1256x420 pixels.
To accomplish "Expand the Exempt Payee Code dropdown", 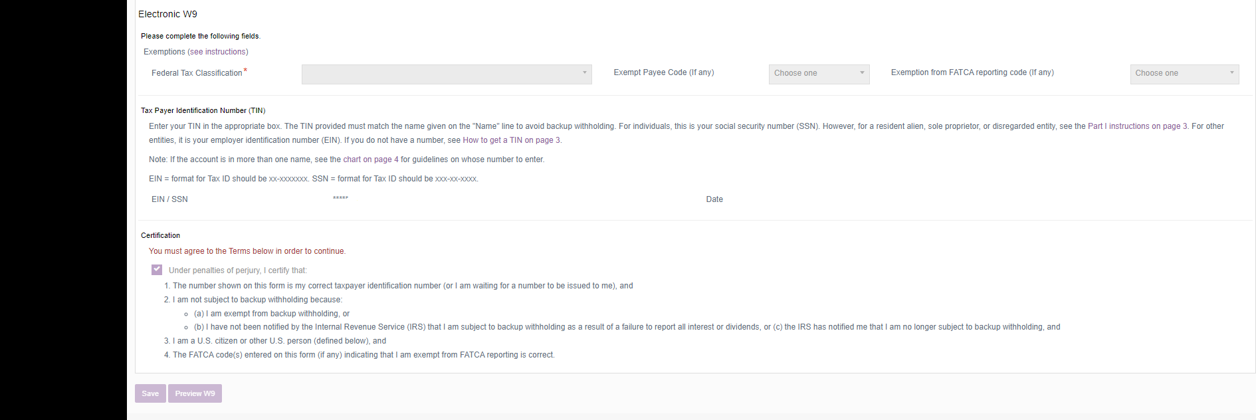I will click(x=819, y=74).
